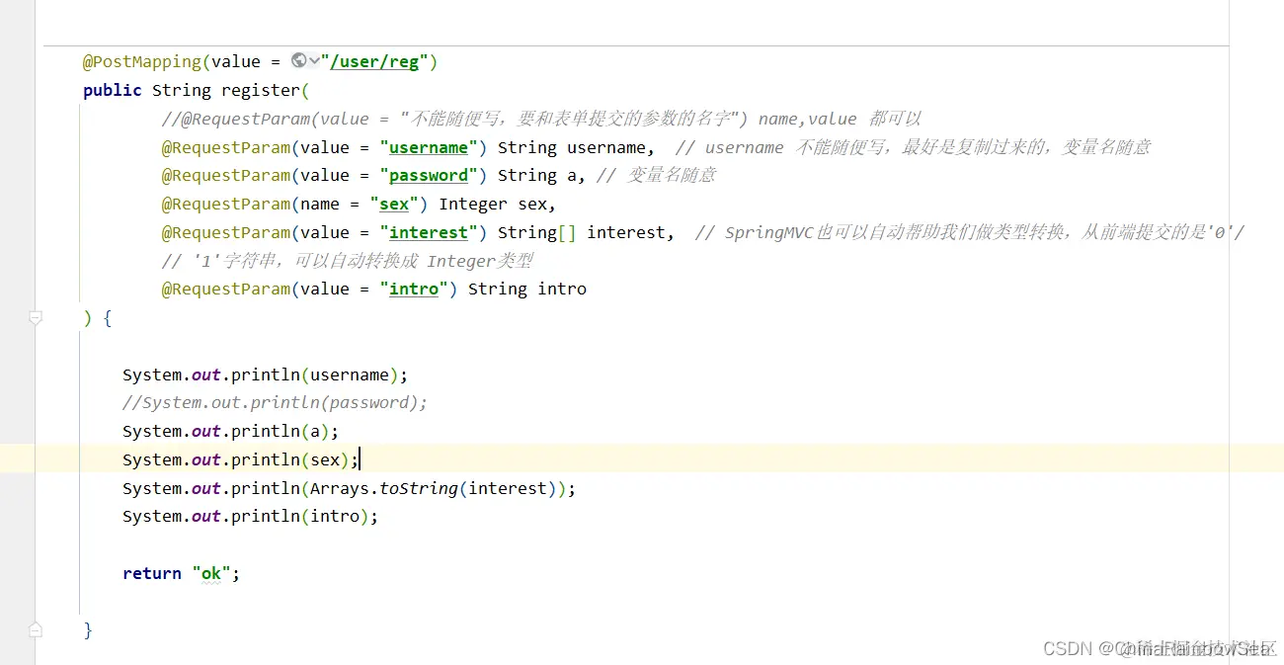Place cursor on the register method name

(261, 90)
